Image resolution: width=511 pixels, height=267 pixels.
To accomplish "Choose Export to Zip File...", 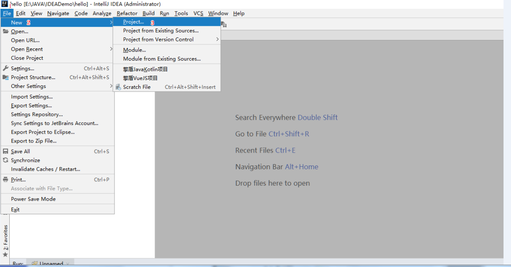I will click(x=58, y=141).
